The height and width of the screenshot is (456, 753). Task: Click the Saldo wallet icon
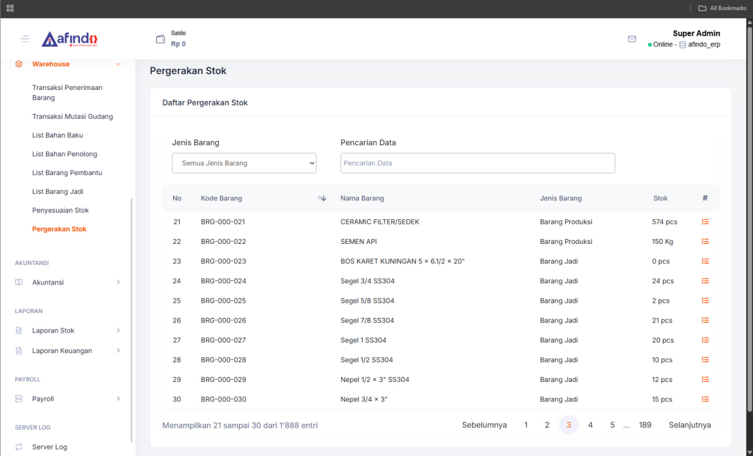coord(161,39)
